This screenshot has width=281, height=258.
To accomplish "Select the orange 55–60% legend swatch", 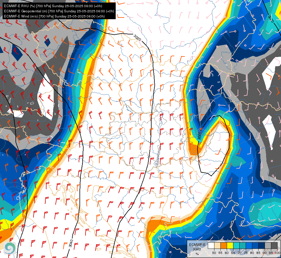I will pos(224,246).
